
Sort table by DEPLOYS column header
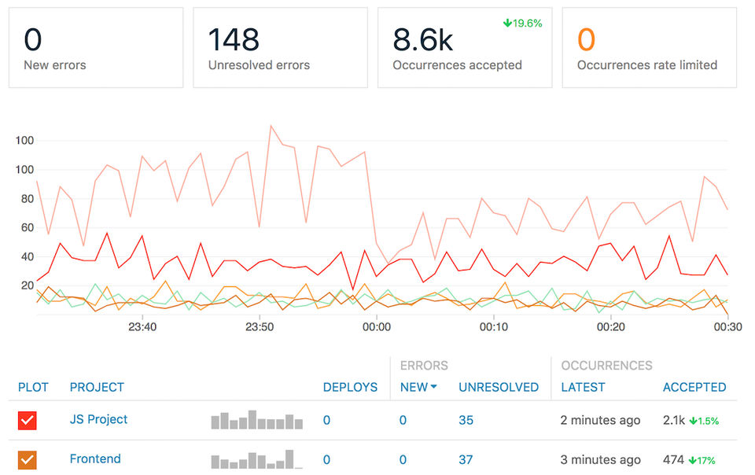(x=350, y=387)
